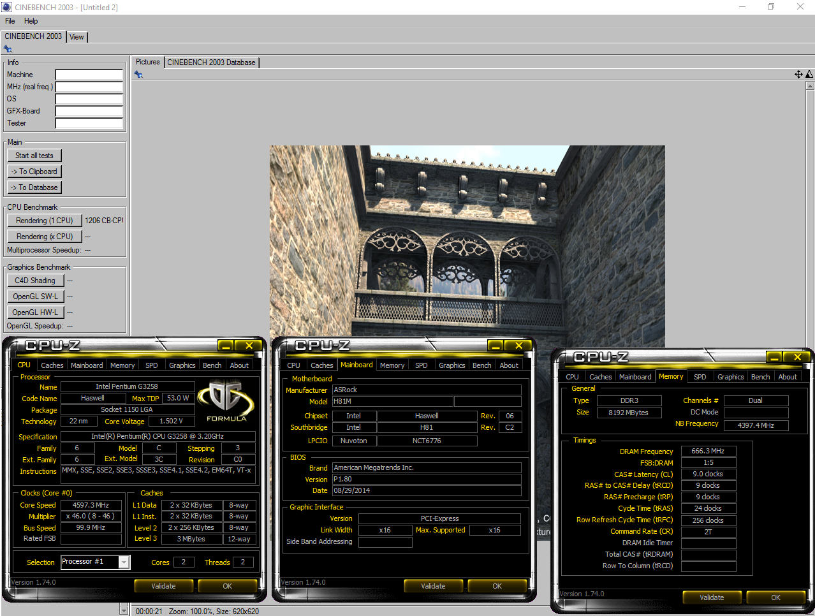This screenshot has height=616, width=815.
Task: Click the Zoom: 100.0%, Size: 620x620 status text
Action: pos(214,611)
